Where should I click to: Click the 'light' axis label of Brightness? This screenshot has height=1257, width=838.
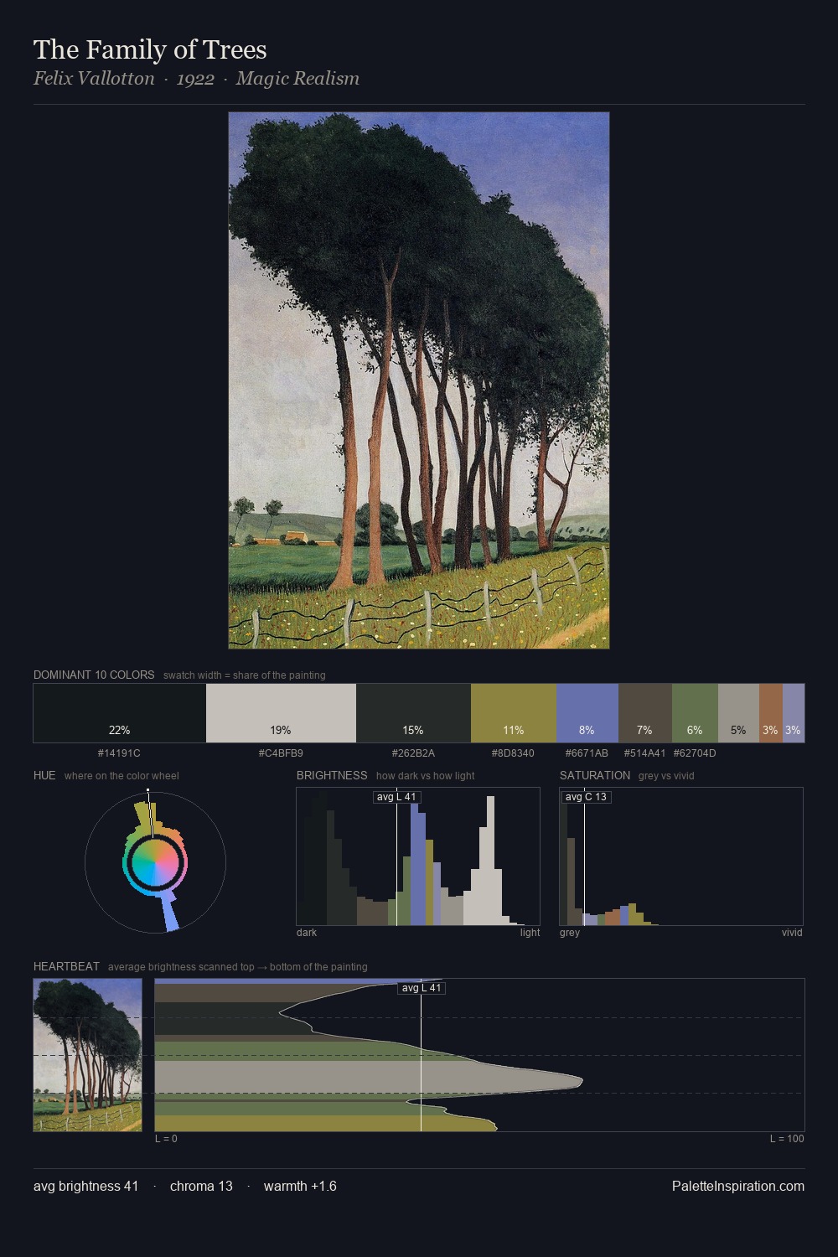point(530,933)
